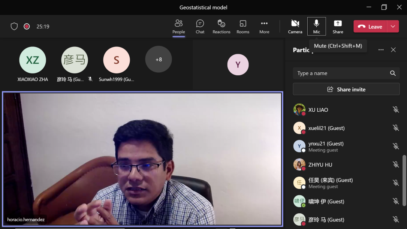Select ZHIYU HU in participants list
The image size is (407, 229).
pyautogui.click(x=320, y=165)
